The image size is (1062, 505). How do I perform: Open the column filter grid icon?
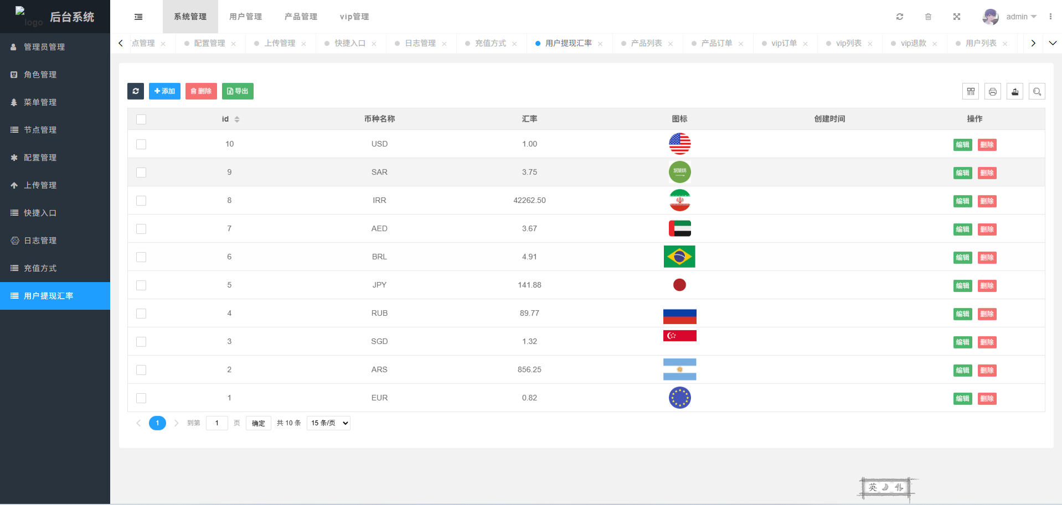971,91
